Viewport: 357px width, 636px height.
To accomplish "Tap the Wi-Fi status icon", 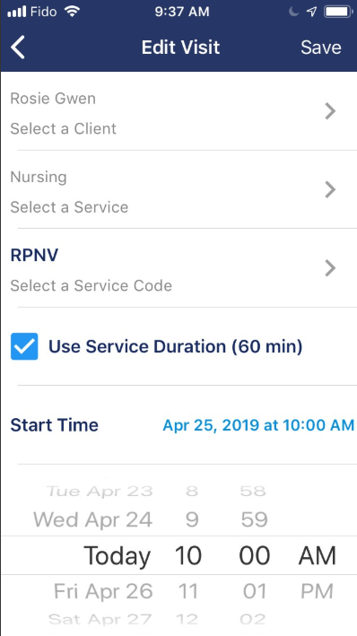I will (73, 12).
